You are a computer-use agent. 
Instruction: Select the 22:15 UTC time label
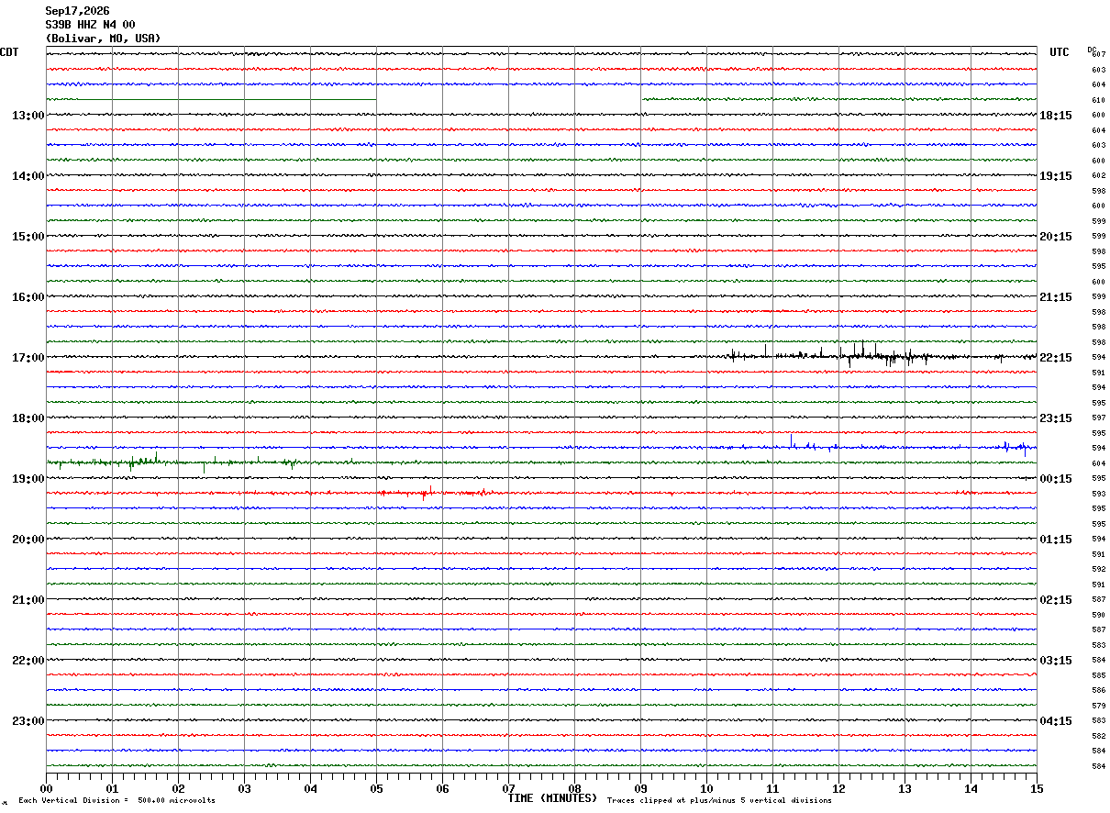[x=1056, y=358]
